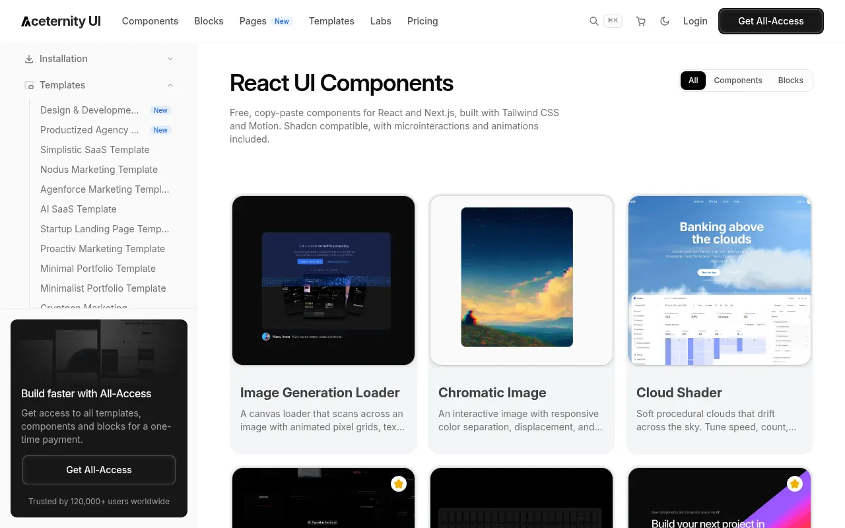Viewport: 845px width, 528px height.
Task: Open Nodus Marketing Template
Action: (x=99, y=170)
